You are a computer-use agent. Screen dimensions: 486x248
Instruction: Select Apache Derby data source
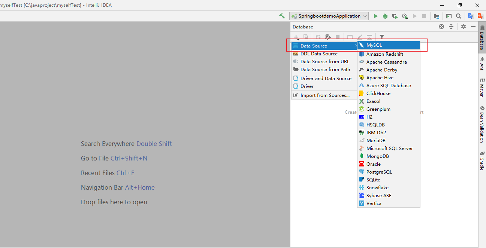point(389,70)
